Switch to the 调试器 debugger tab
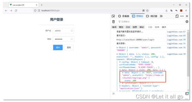The width and height of the screenshot is (192, 102). [x=152, y=16]
